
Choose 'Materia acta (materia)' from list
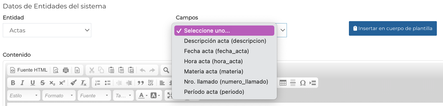(214, 71)
